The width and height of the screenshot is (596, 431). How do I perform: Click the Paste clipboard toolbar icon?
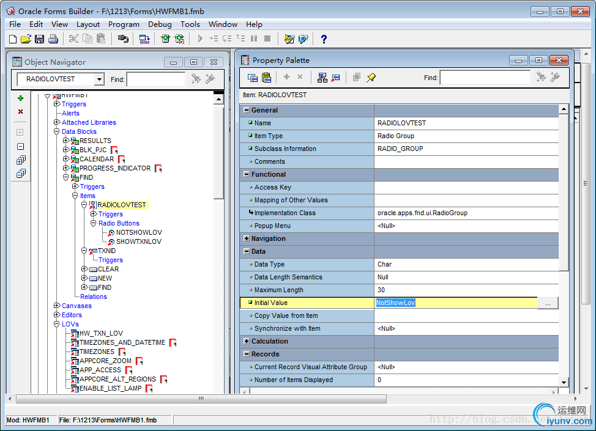point(101,39)
